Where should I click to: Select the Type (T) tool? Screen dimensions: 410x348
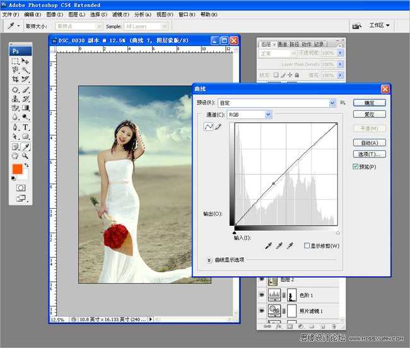click(x=25, y=127)
